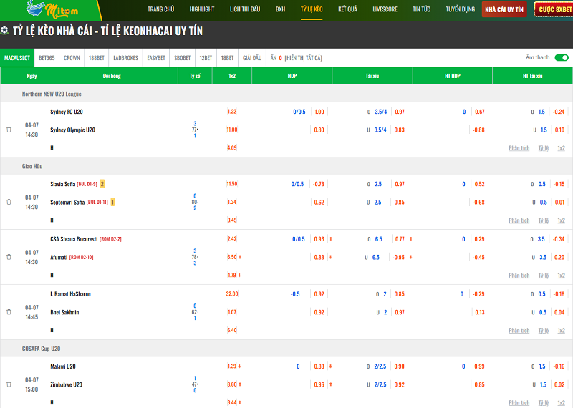The height and width of the screenshot is (408, 573).
Task: Click Slavia Sofia red card badge 2
Action: pyautogui.click(x=102, y=184)
